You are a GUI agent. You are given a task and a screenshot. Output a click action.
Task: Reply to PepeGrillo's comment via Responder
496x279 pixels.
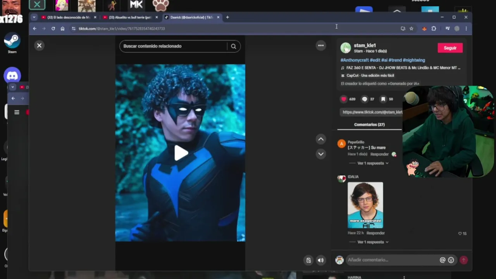point(379,154)
